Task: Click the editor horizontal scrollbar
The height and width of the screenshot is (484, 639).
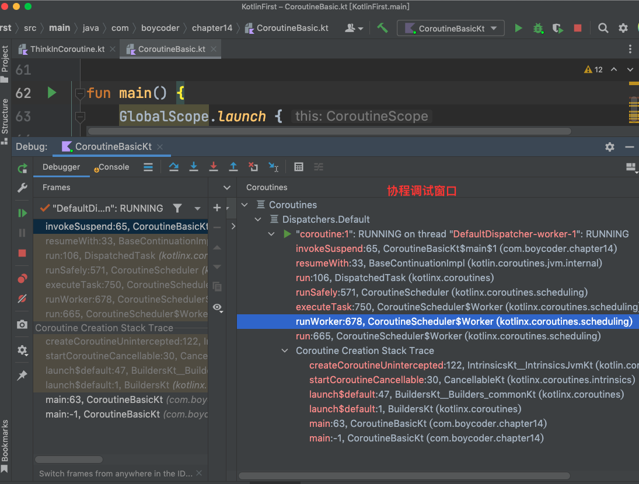Action: click(x=330, y=132)
